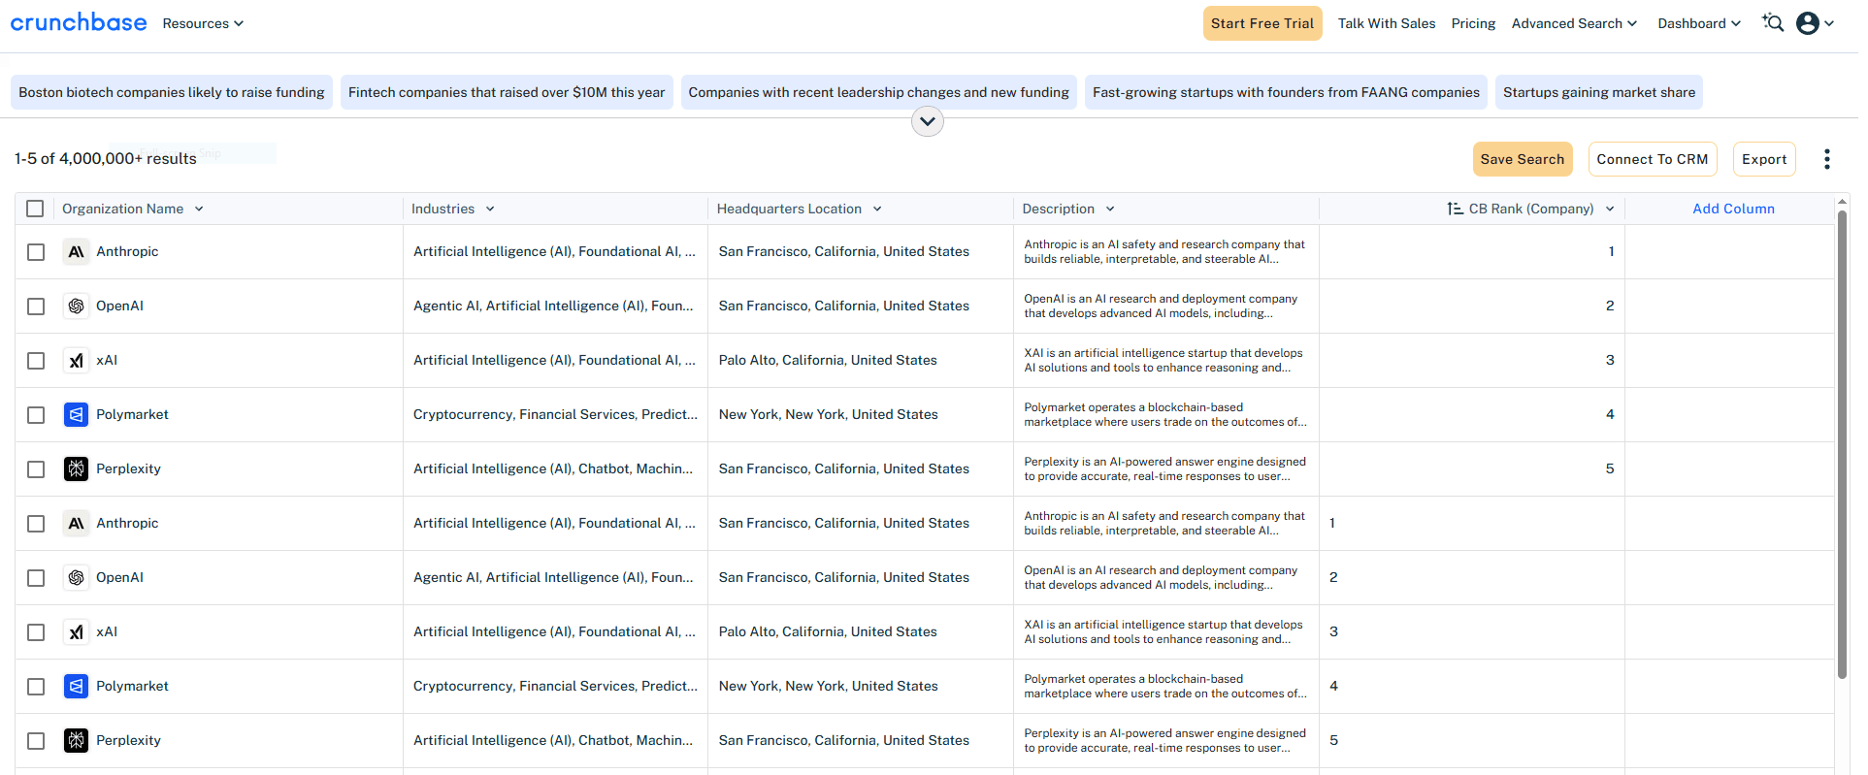Open the AI search sparkle icon
Image resolution: width=1868 pixels, height=775 pixels.
pos(1773,23)
